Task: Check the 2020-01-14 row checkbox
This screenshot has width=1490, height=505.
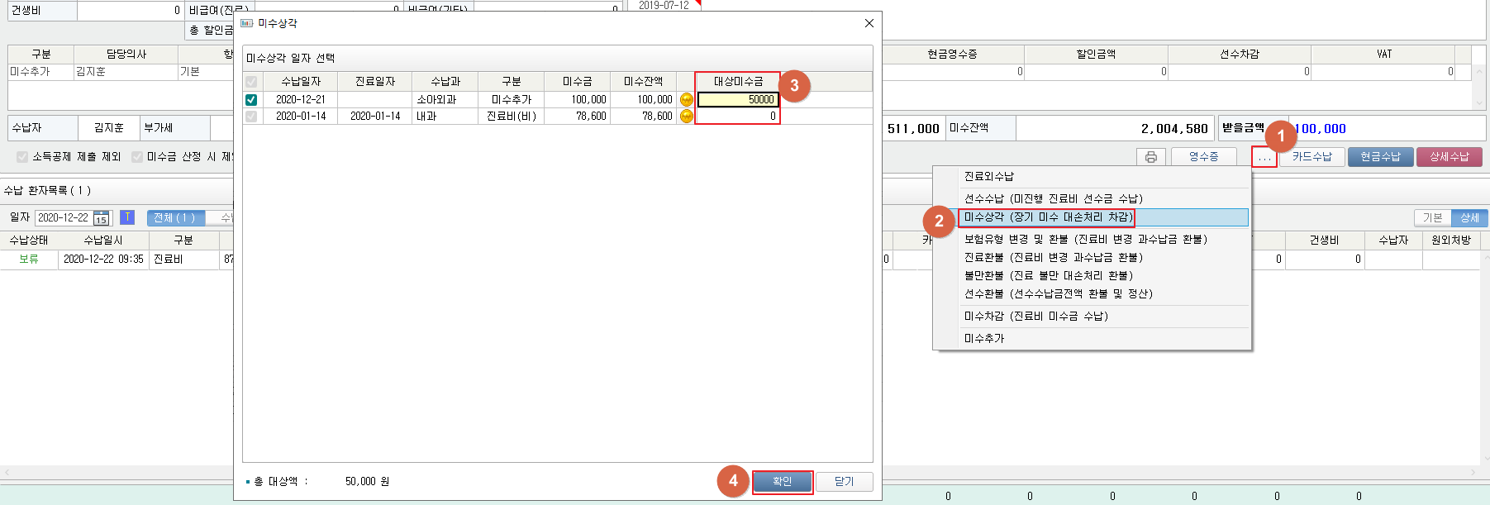Action: (251, 117)
